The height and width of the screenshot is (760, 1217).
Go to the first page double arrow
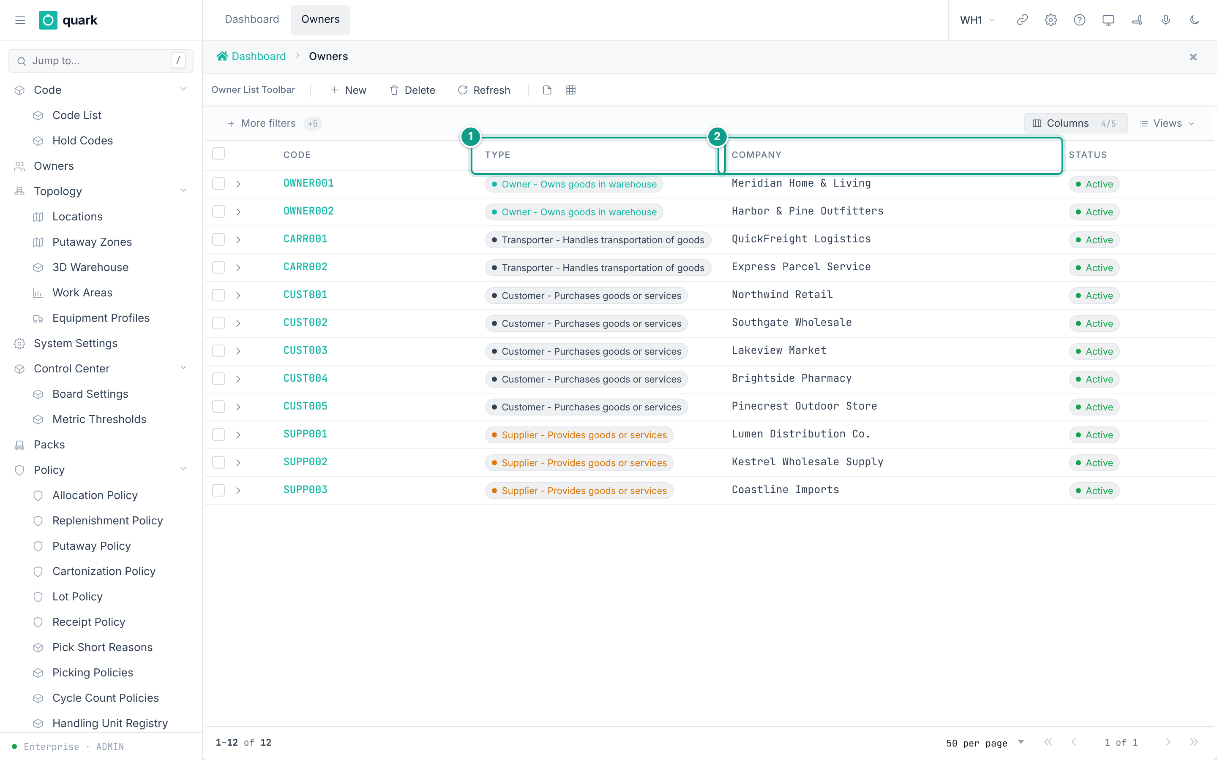pos(1048,742)
